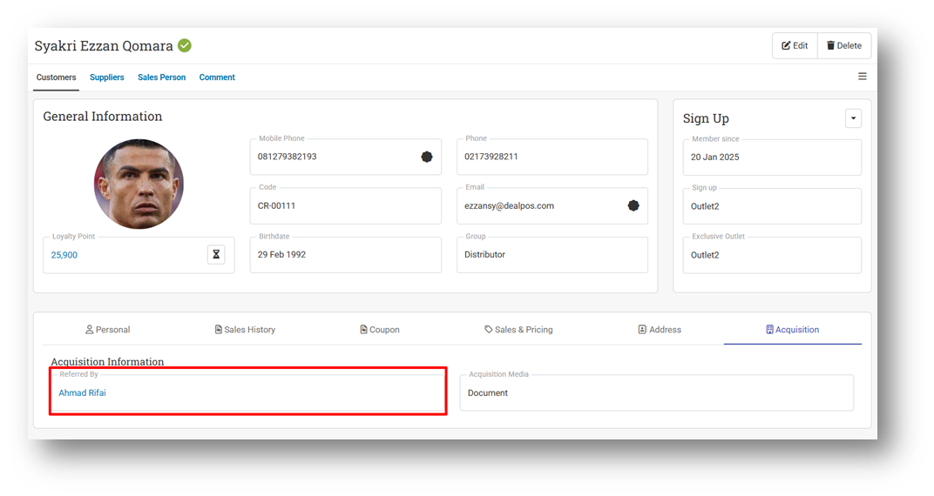Click the Edit button

[x=795, y=46]
